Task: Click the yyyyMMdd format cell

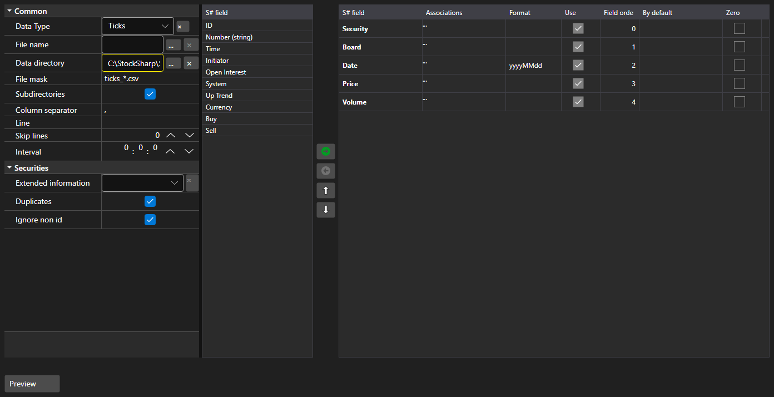Action: pyautogui.click(x=533, y=65)
